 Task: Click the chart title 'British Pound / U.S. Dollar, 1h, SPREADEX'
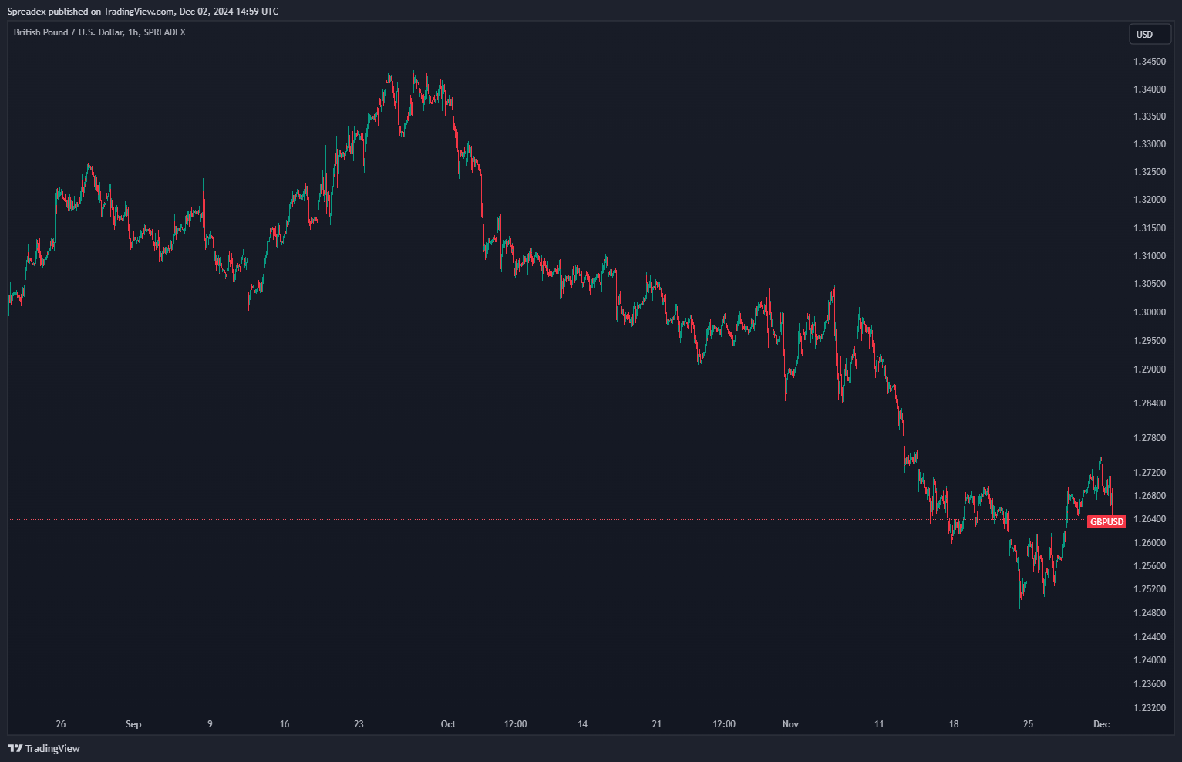99,32
